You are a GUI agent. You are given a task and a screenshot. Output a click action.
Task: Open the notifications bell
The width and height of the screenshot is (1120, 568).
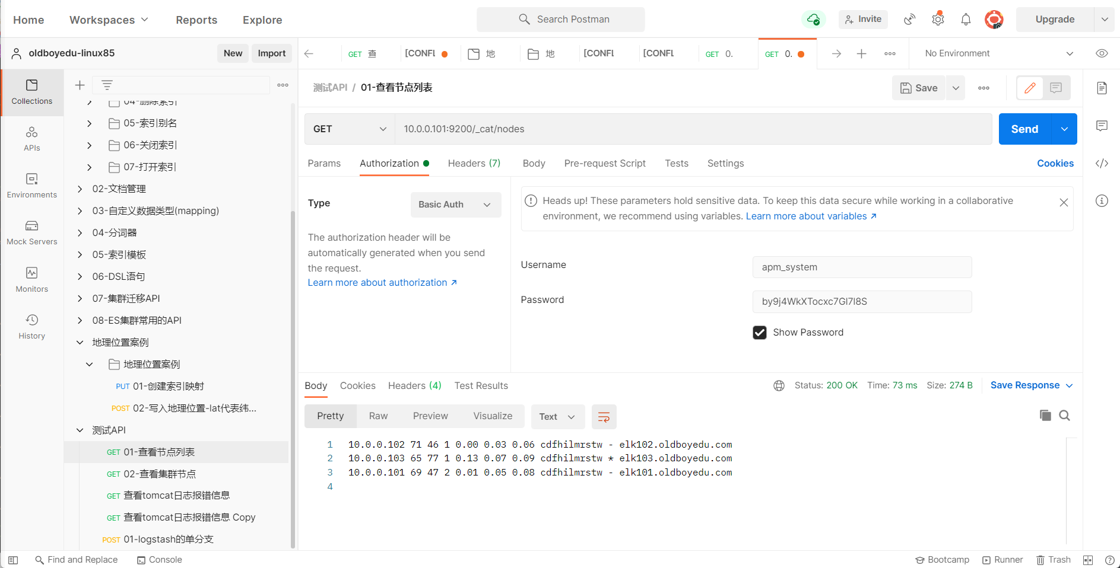(x=966, y=20)
